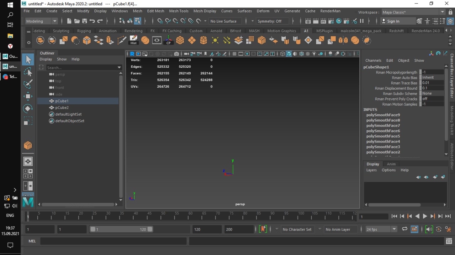Click the multi-knife tool shelf icon
The height and width of the screenshot is (255, 455).
tap(122, 40)
